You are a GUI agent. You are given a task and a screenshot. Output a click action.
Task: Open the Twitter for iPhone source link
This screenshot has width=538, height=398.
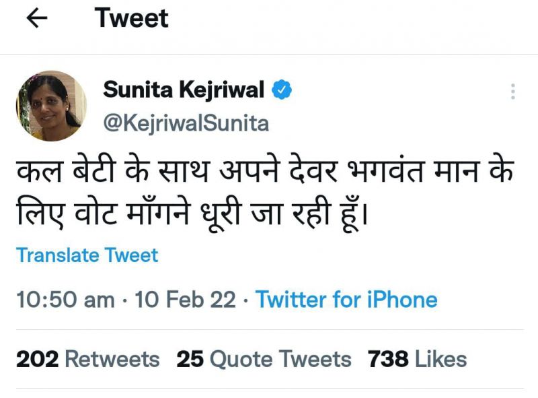(346, 300)
